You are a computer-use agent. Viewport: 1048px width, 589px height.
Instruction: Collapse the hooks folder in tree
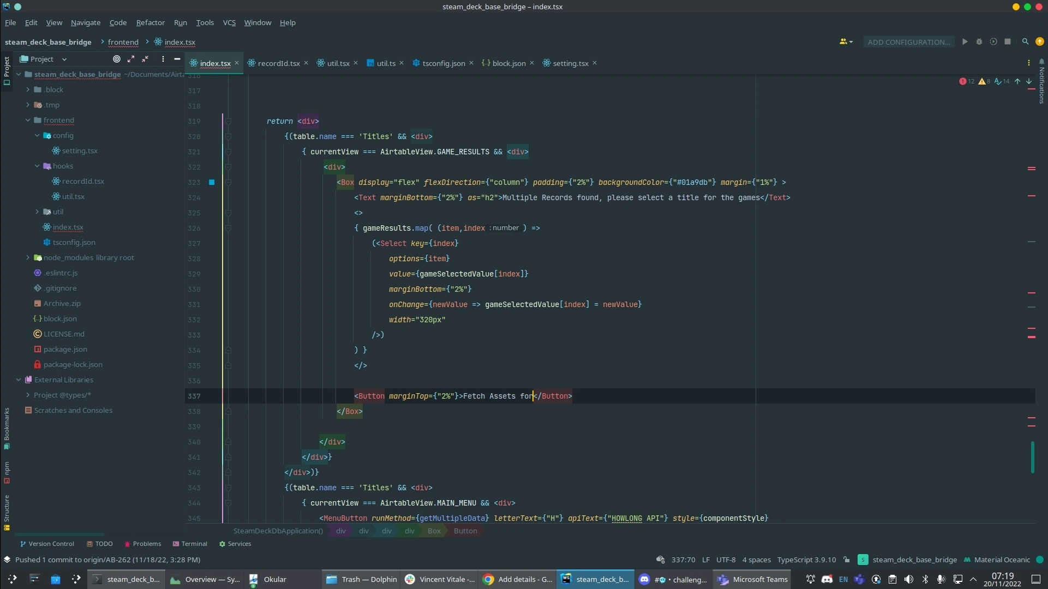click(37, 166)
